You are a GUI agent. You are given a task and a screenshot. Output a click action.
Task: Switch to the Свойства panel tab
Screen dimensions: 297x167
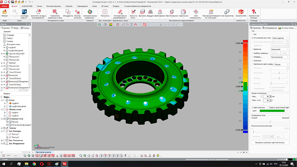point(255,28)
